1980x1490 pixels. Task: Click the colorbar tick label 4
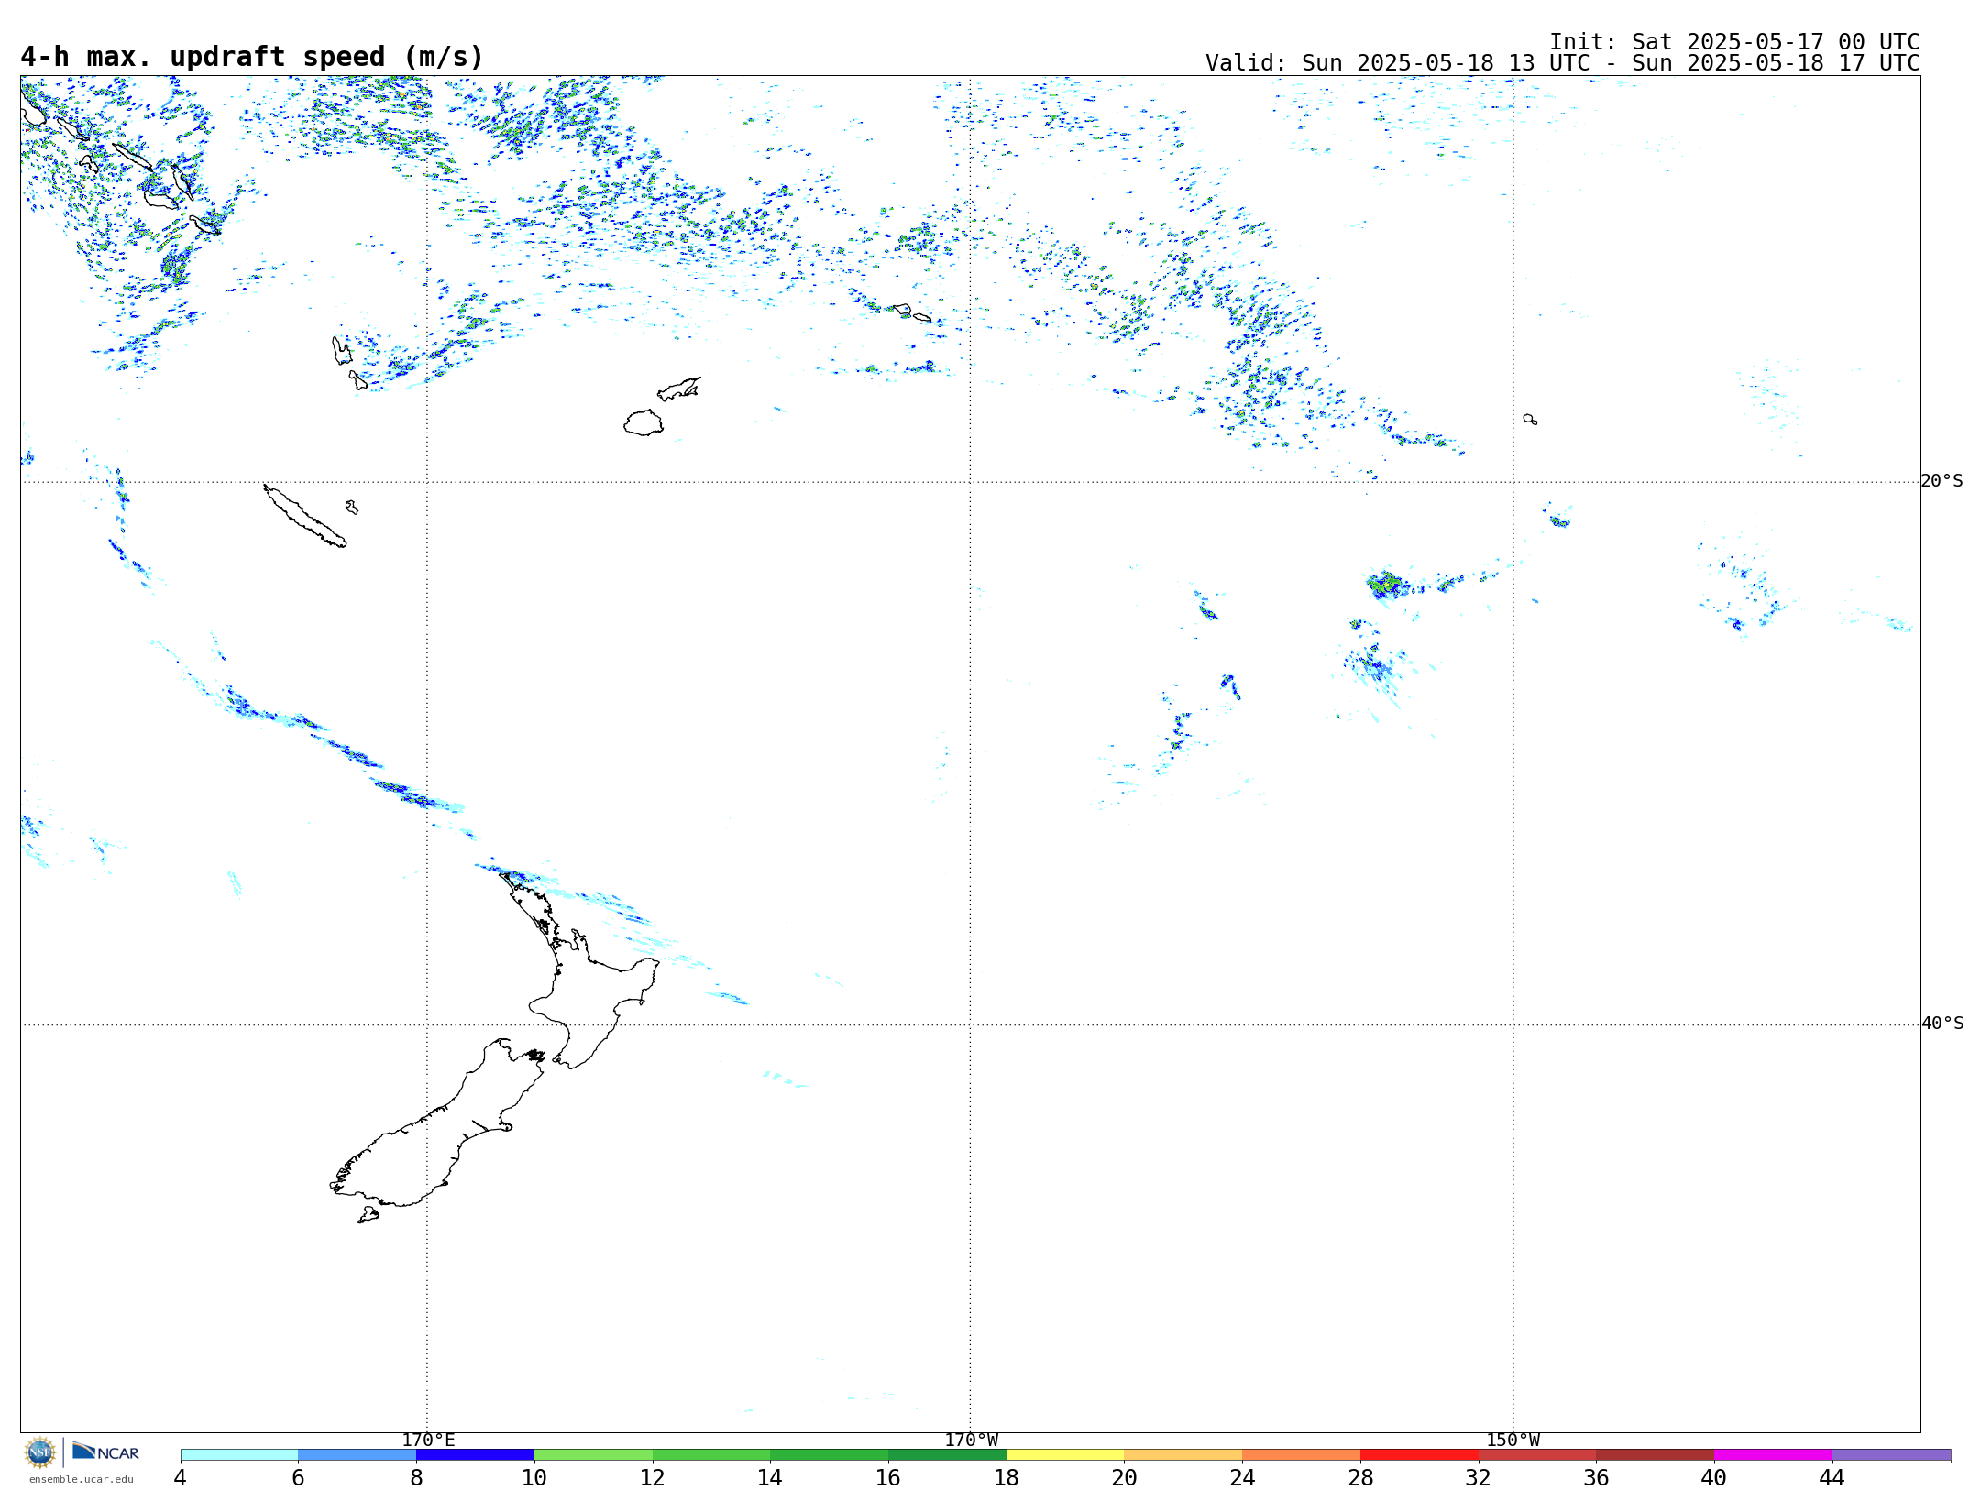point(181,1477)
